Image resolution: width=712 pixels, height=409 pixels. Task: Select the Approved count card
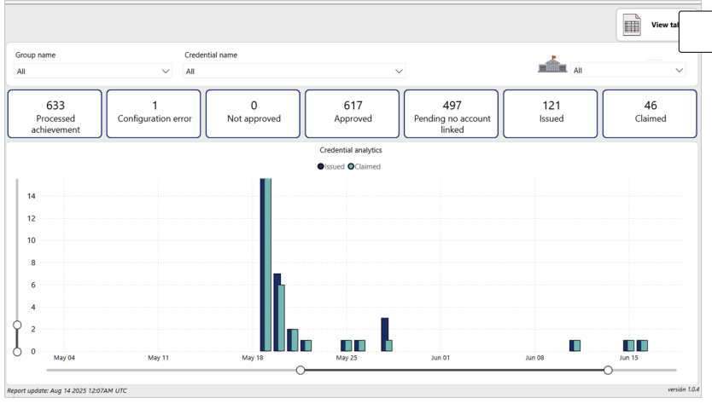[x=353, y=113]
